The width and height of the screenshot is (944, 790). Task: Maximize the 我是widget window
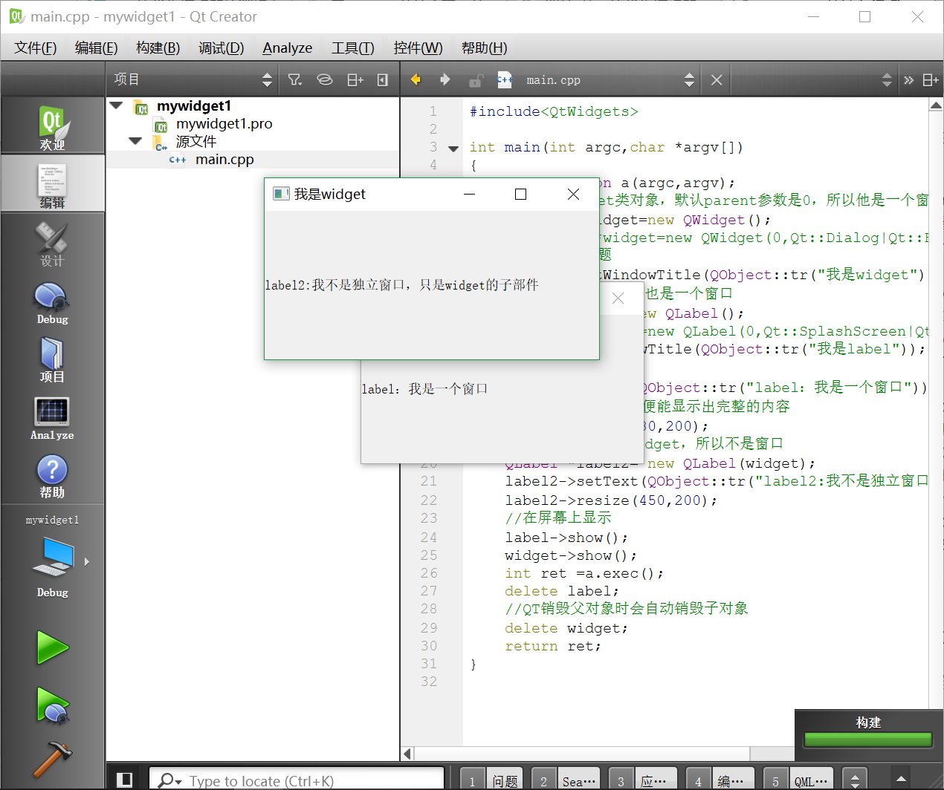coord(520,194)
